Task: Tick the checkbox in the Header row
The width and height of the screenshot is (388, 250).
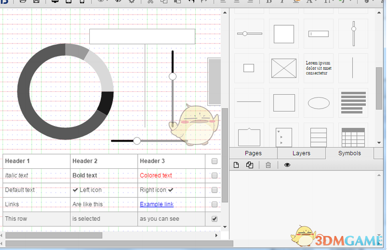Action: pos(214,161)
